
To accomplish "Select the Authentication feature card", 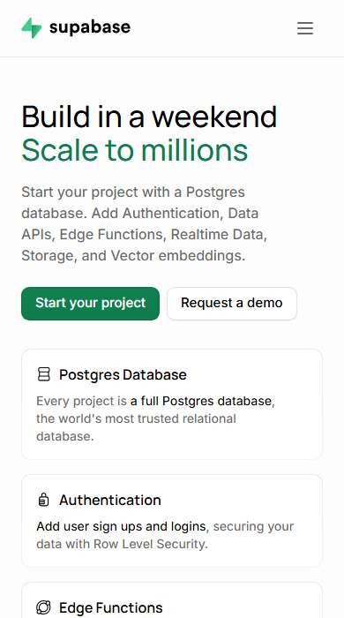I will 172,521.
